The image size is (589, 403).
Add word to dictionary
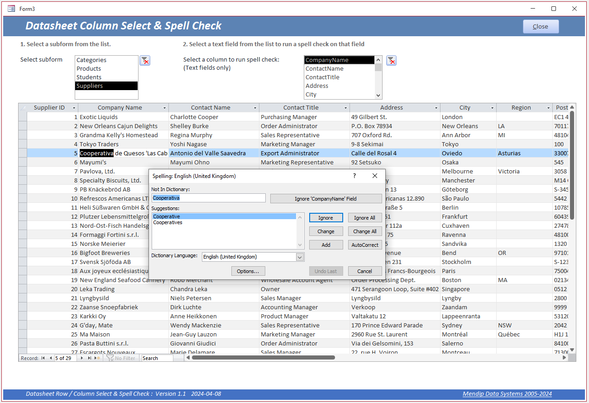click(326, 245)
